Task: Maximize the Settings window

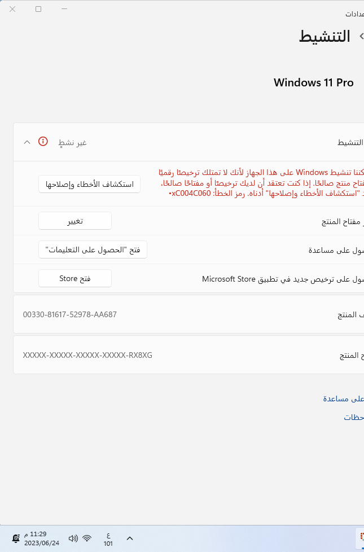Action: [38, 9]
